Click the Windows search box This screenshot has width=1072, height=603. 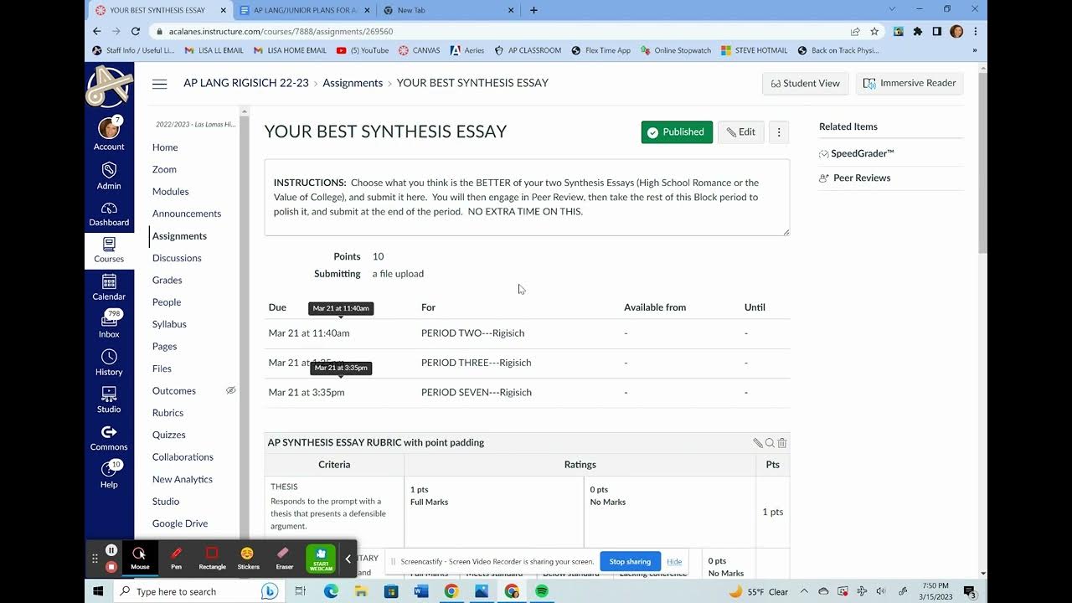click(198, 591)
